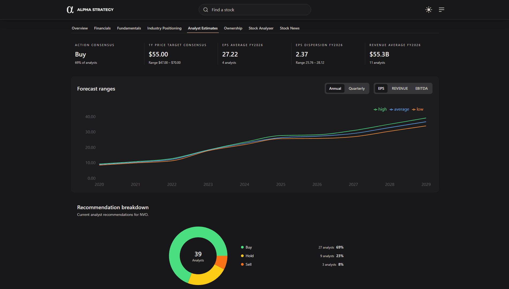The height and width of the screenshot is (289, 509).
Task: Enable the Annual forecast option
Action: [x=335, y=88]
